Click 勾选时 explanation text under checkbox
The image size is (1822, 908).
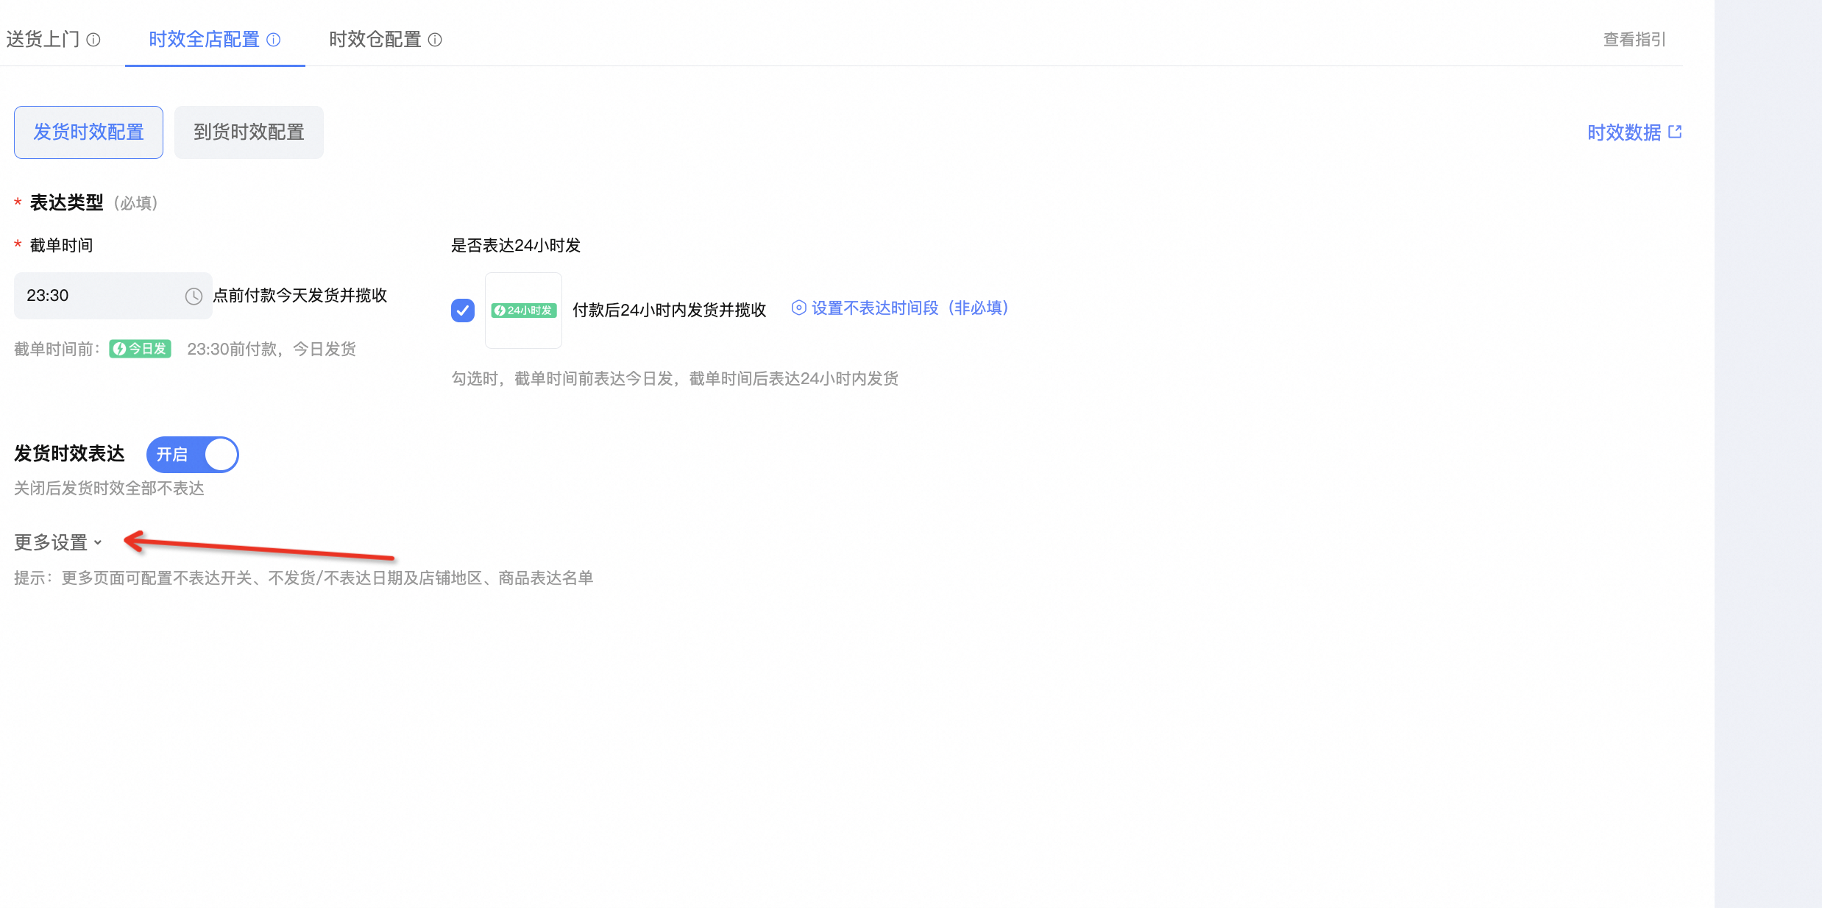pos(675,379)
